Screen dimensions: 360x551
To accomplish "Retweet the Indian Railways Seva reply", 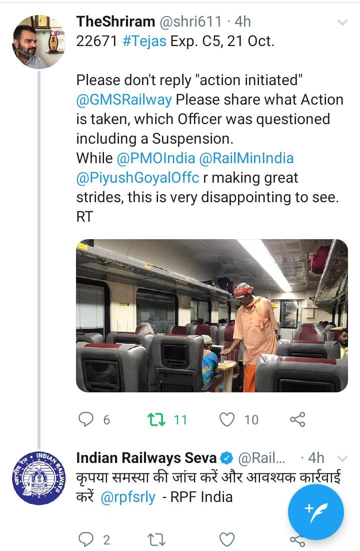I will click(156, 539).
